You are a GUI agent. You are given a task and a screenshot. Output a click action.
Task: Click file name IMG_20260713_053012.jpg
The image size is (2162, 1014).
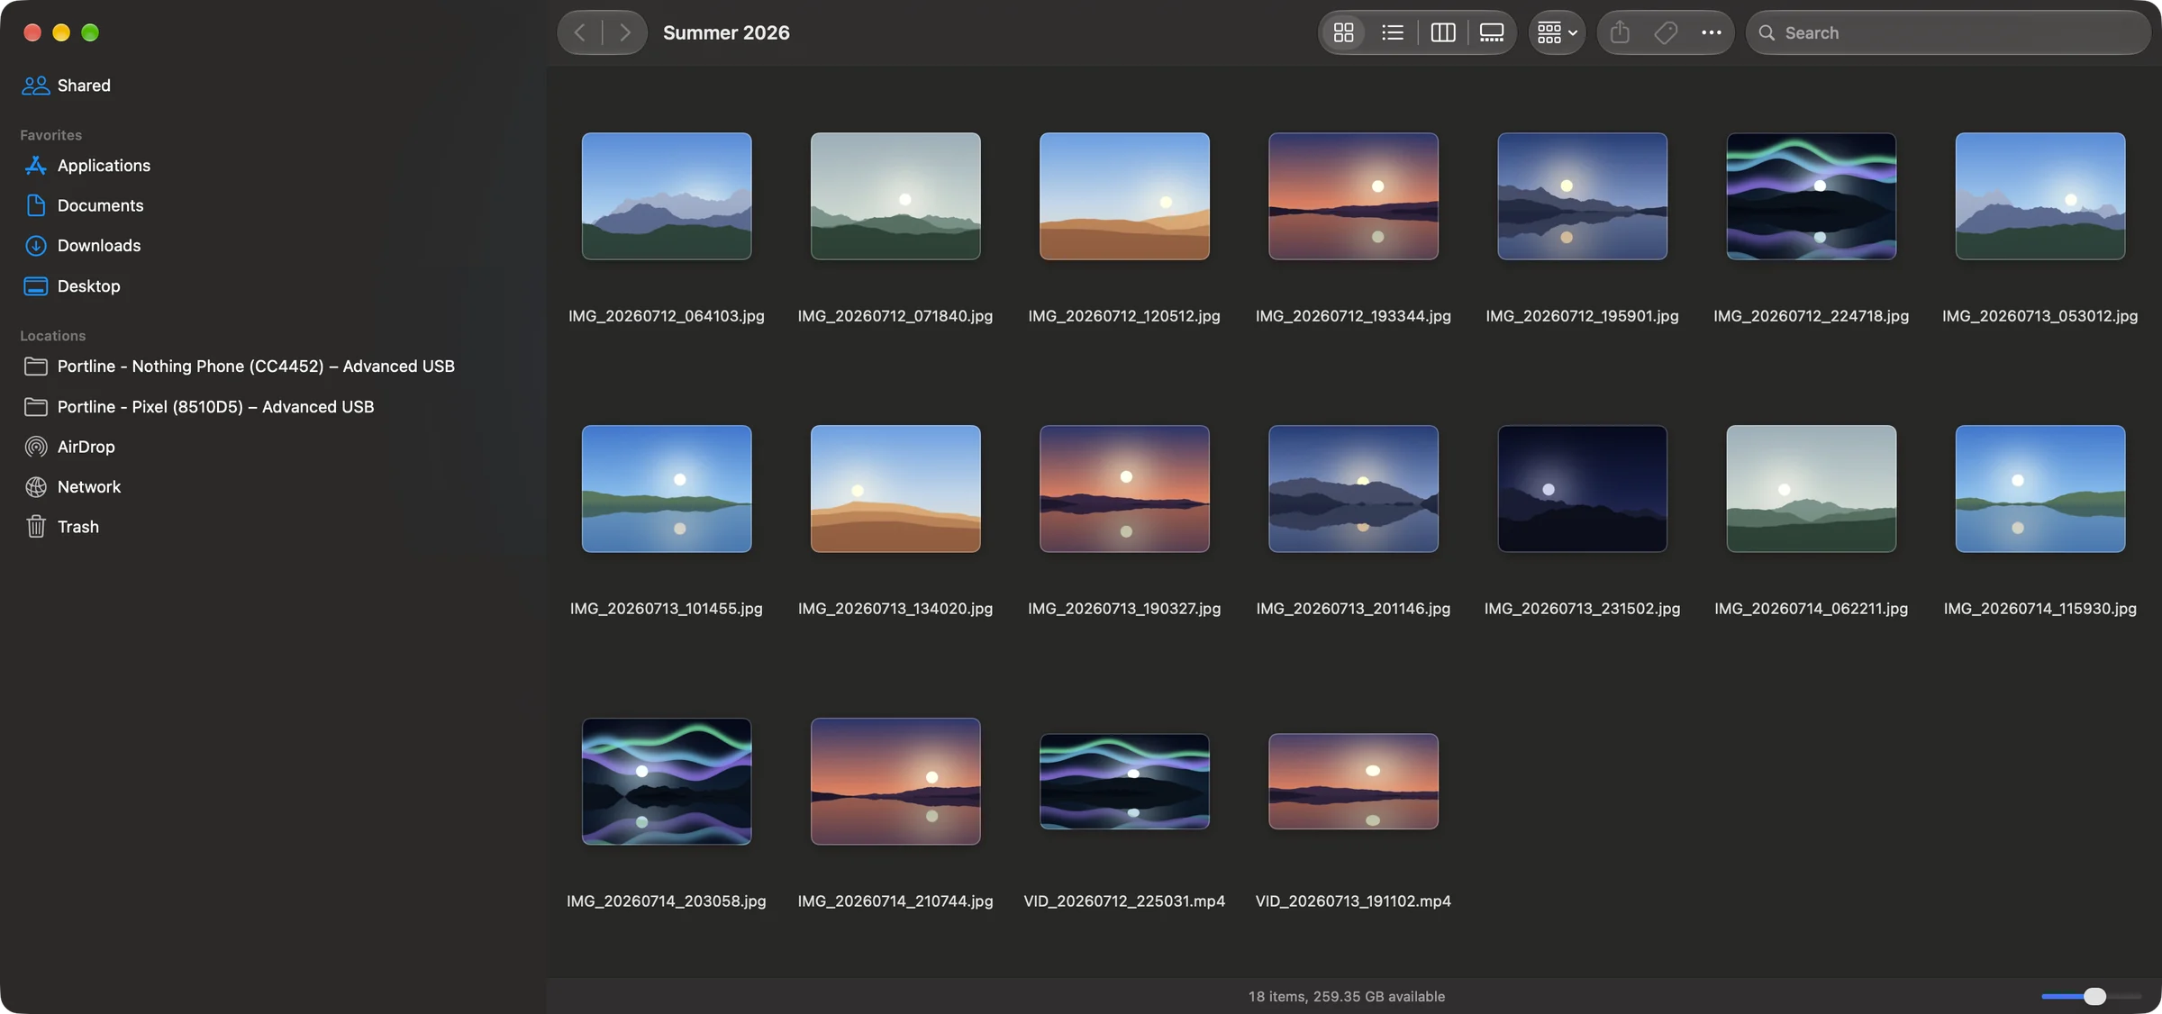(2039, 316)
